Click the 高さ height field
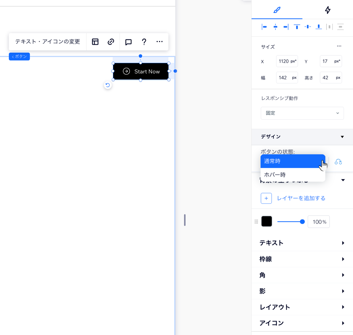 coord(331,77)
